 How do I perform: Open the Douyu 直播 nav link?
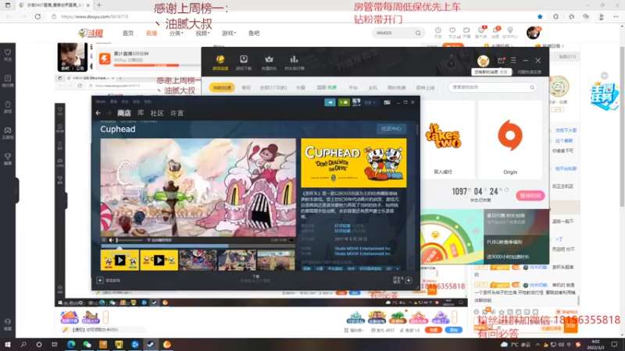(152, 33)
